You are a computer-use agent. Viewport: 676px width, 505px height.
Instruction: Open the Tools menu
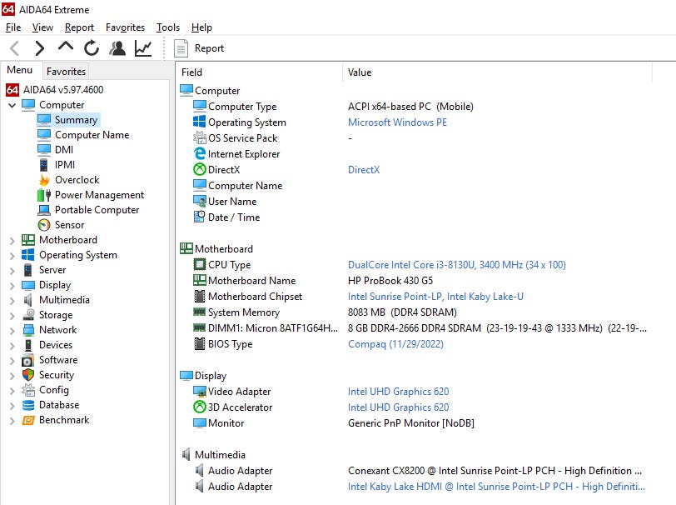[x=167, y=27]
